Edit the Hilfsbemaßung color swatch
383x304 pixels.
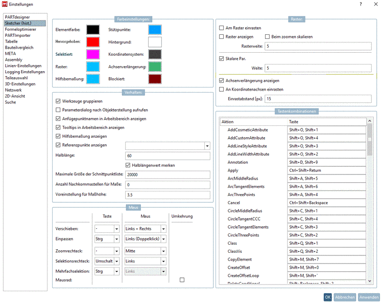tap(93, 79)
